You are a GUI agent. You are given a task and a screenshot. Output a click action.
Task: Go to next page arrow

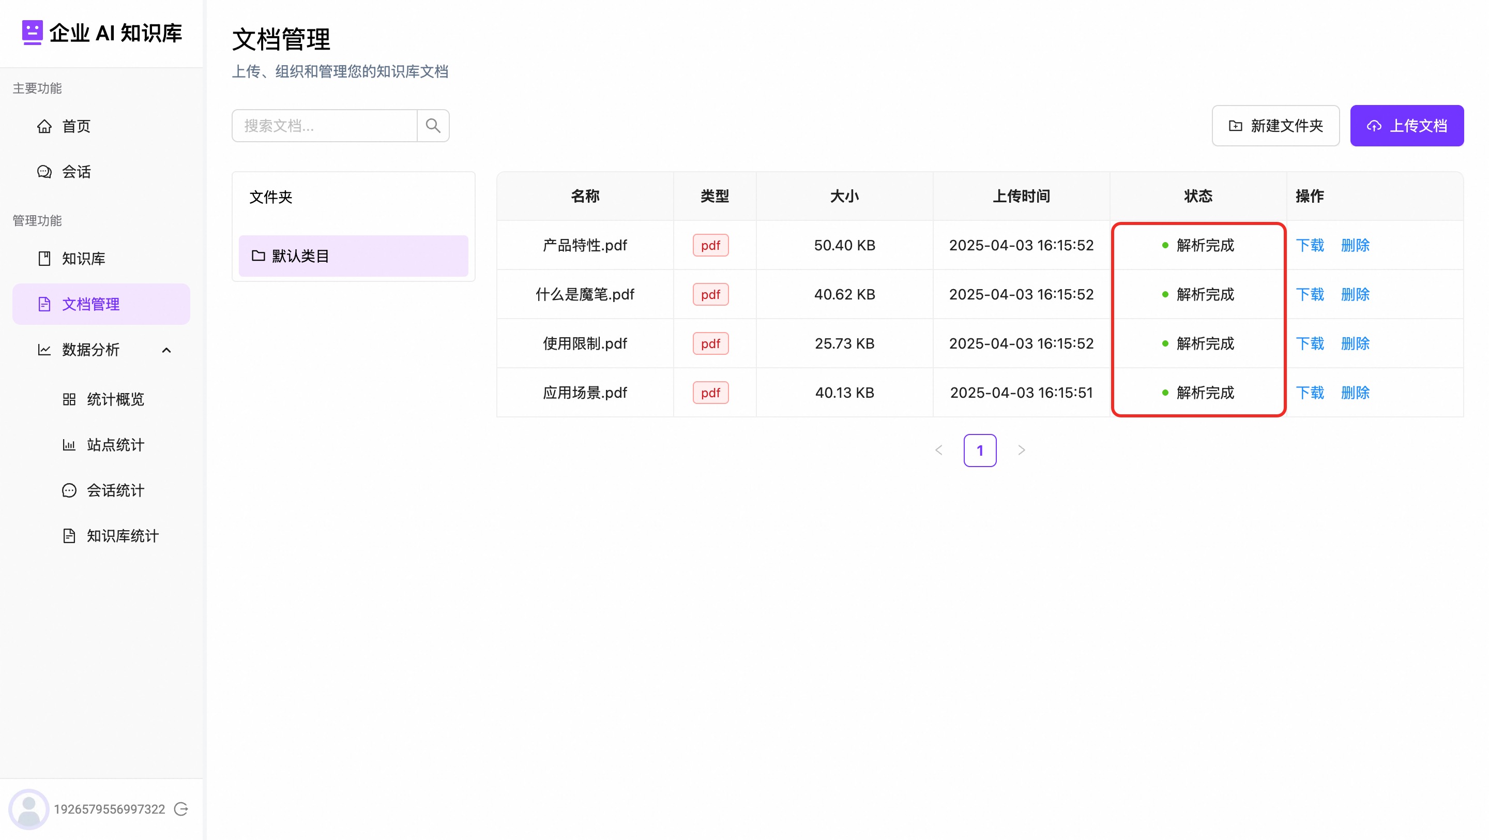[x=1022, y=450]
